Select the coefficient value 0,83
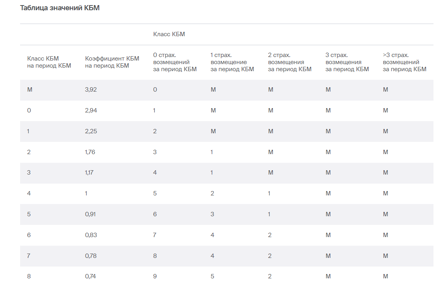Screen dimensions: 439x287 91,235
